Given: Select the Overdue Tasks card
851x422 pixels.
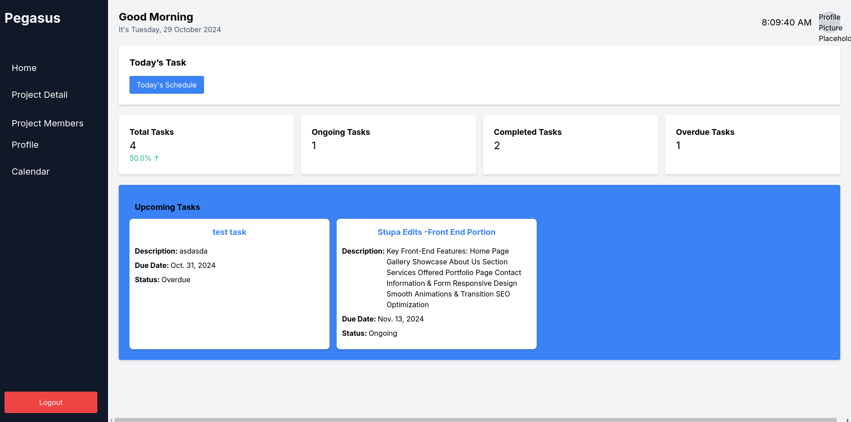Looking at the screenshot, I should point(753,145).
